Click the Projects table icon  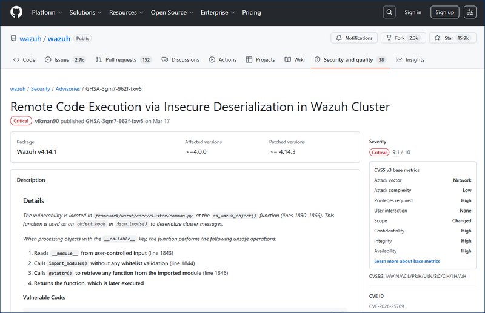pyautogui.click(x=249, y=60)
